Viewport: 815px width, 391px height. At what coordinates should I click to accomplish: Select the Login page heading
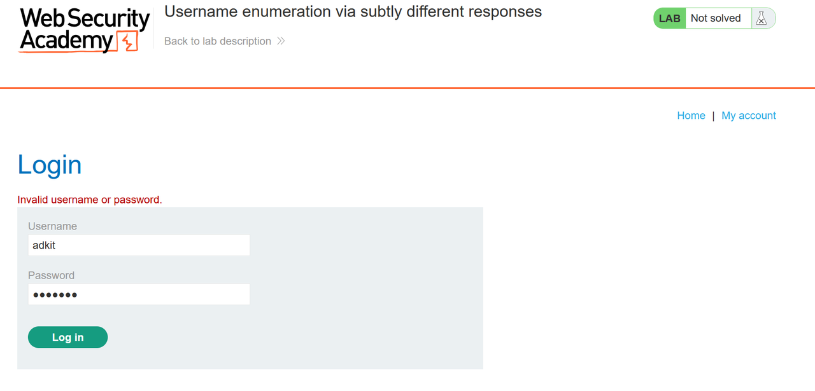49,165
